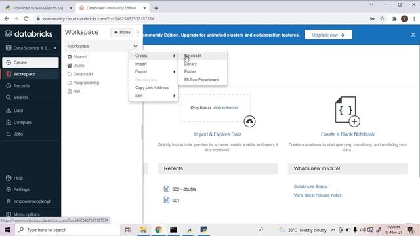Open the Shared folder in the workspace tree
Image resolution: width=420 pixels, height=236 pixels.
point(77,57)
